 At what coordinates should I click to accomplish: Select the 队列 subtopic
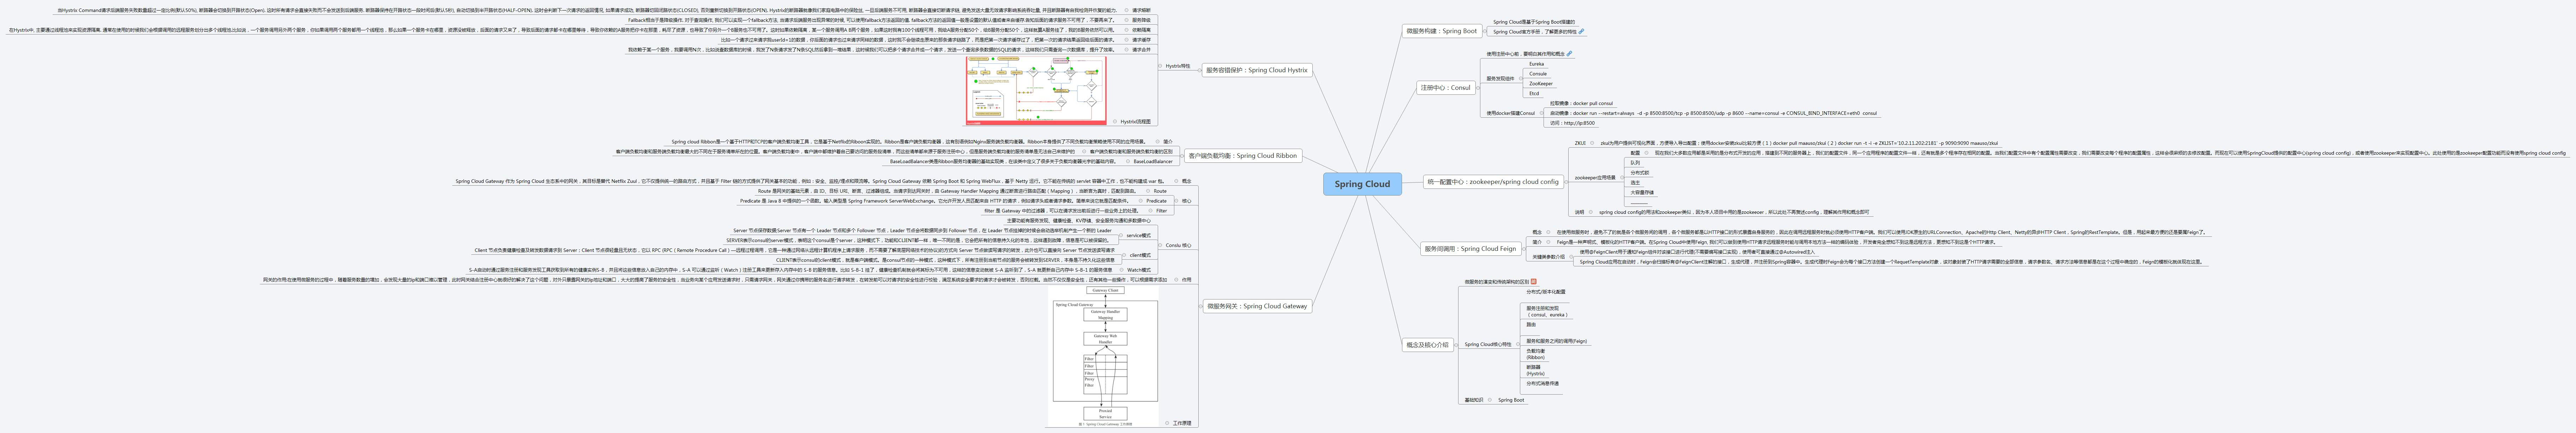point(1635,163)
